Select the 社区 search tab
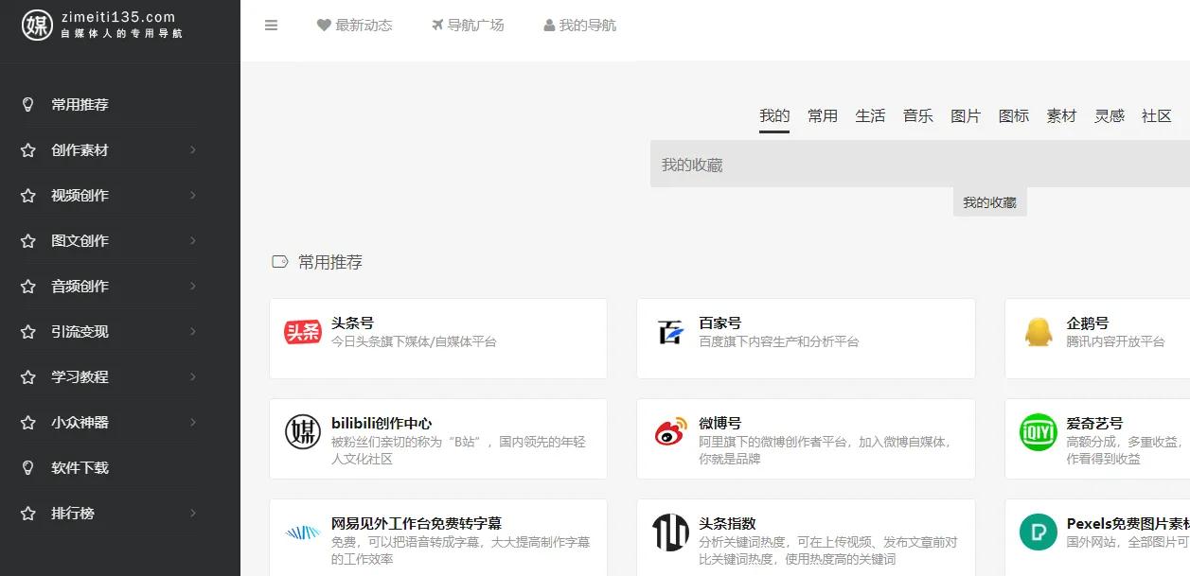This screenshot has width=1190, height=576. coord(1157,116)
